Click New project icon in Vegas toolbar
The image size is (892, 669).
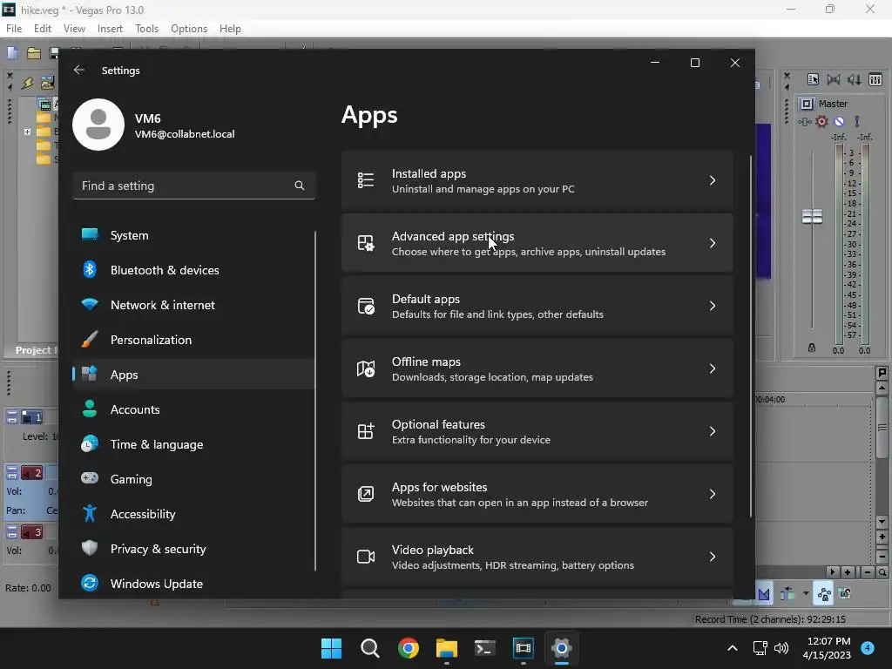click(x=12, y=53)
